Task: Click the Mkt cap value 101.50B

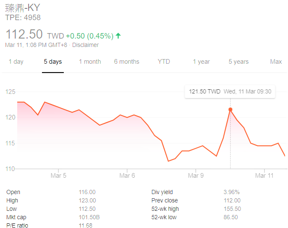Action: 89,217
